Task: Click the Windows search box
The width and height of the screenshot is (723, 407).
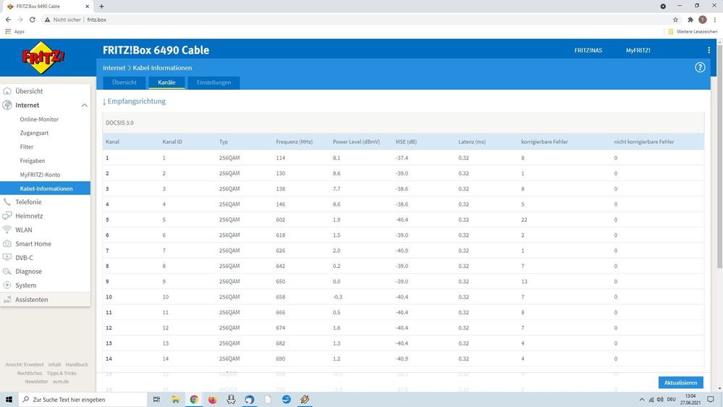Action: tap(83, 399)
